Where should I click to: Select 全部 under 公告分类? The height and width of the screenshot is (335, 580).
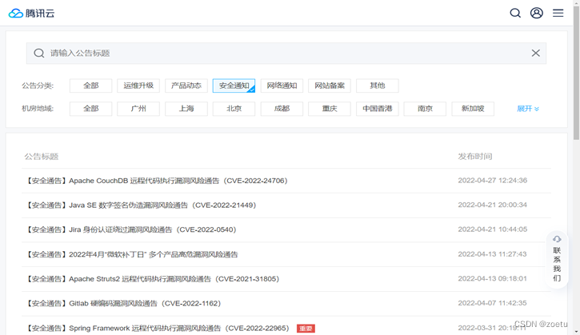tap(90, 86)
